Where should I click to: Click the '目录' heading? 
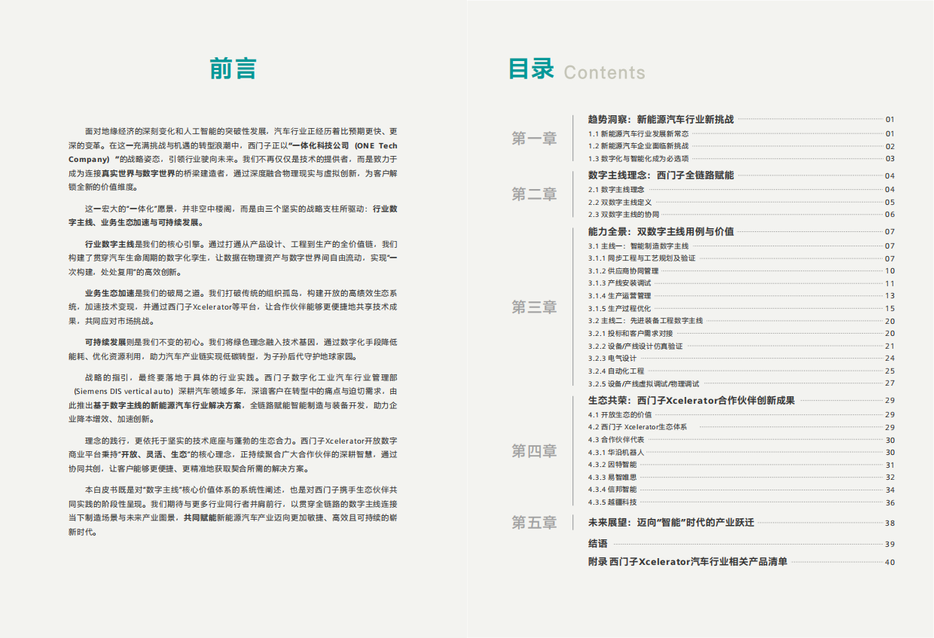(532, 69)
